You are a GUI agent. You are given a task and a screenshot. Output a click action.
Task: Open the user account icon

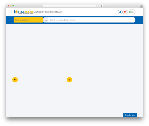tap(120, 12)
